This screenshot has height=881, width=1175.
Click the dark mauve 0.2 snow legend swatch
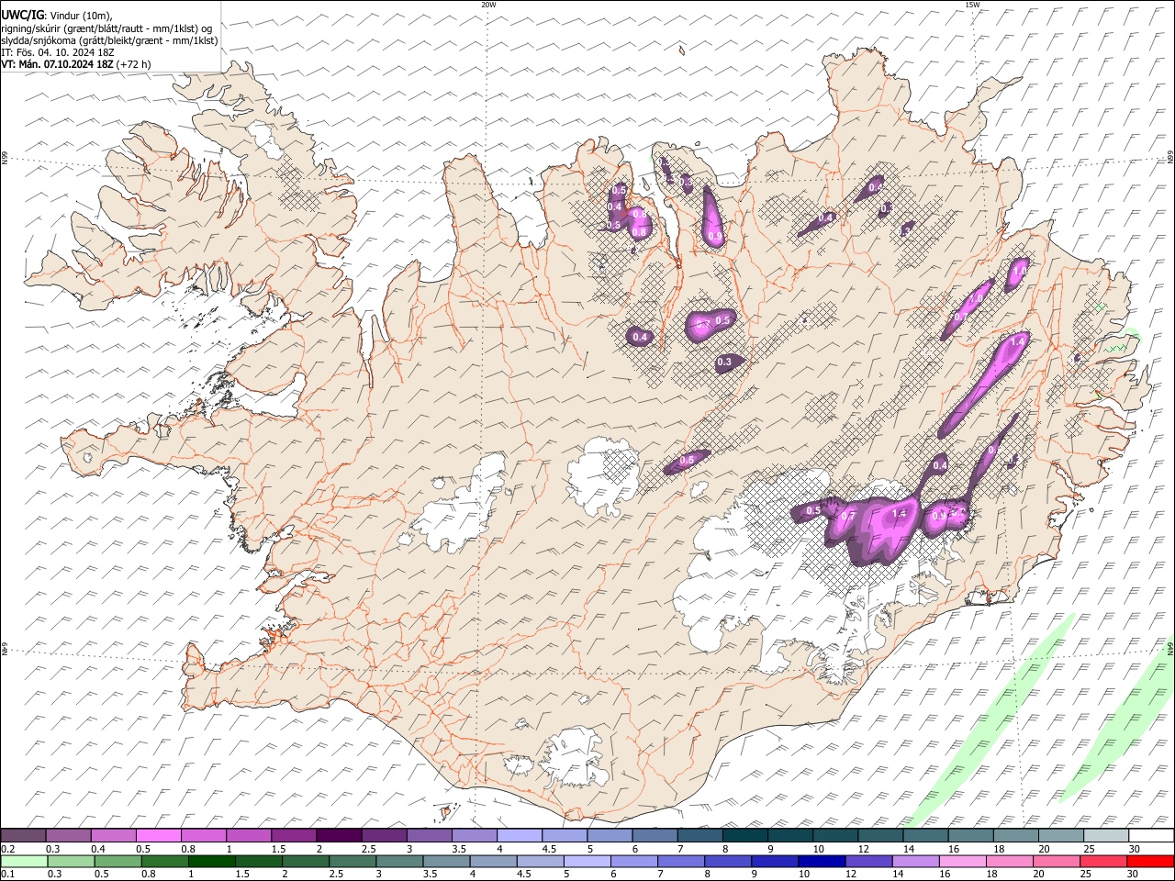[23, 835]
